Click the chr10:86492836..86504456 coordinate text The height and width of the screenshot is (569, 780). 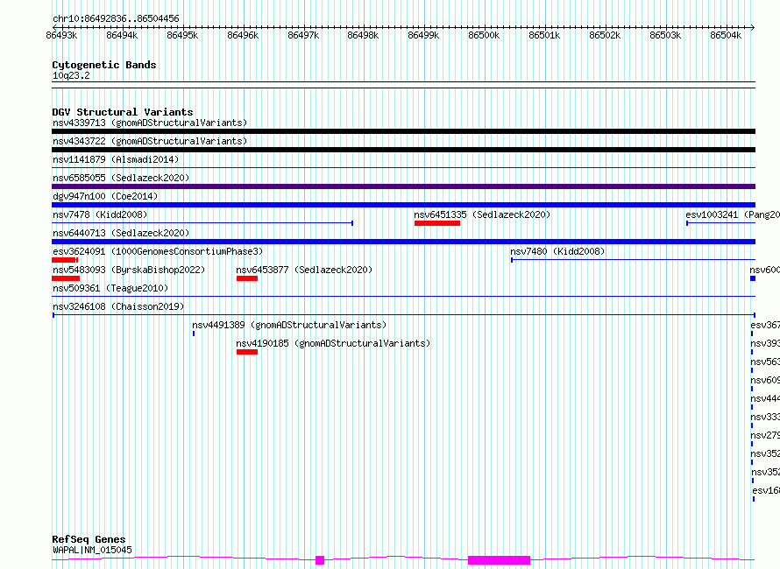[116, 18]
